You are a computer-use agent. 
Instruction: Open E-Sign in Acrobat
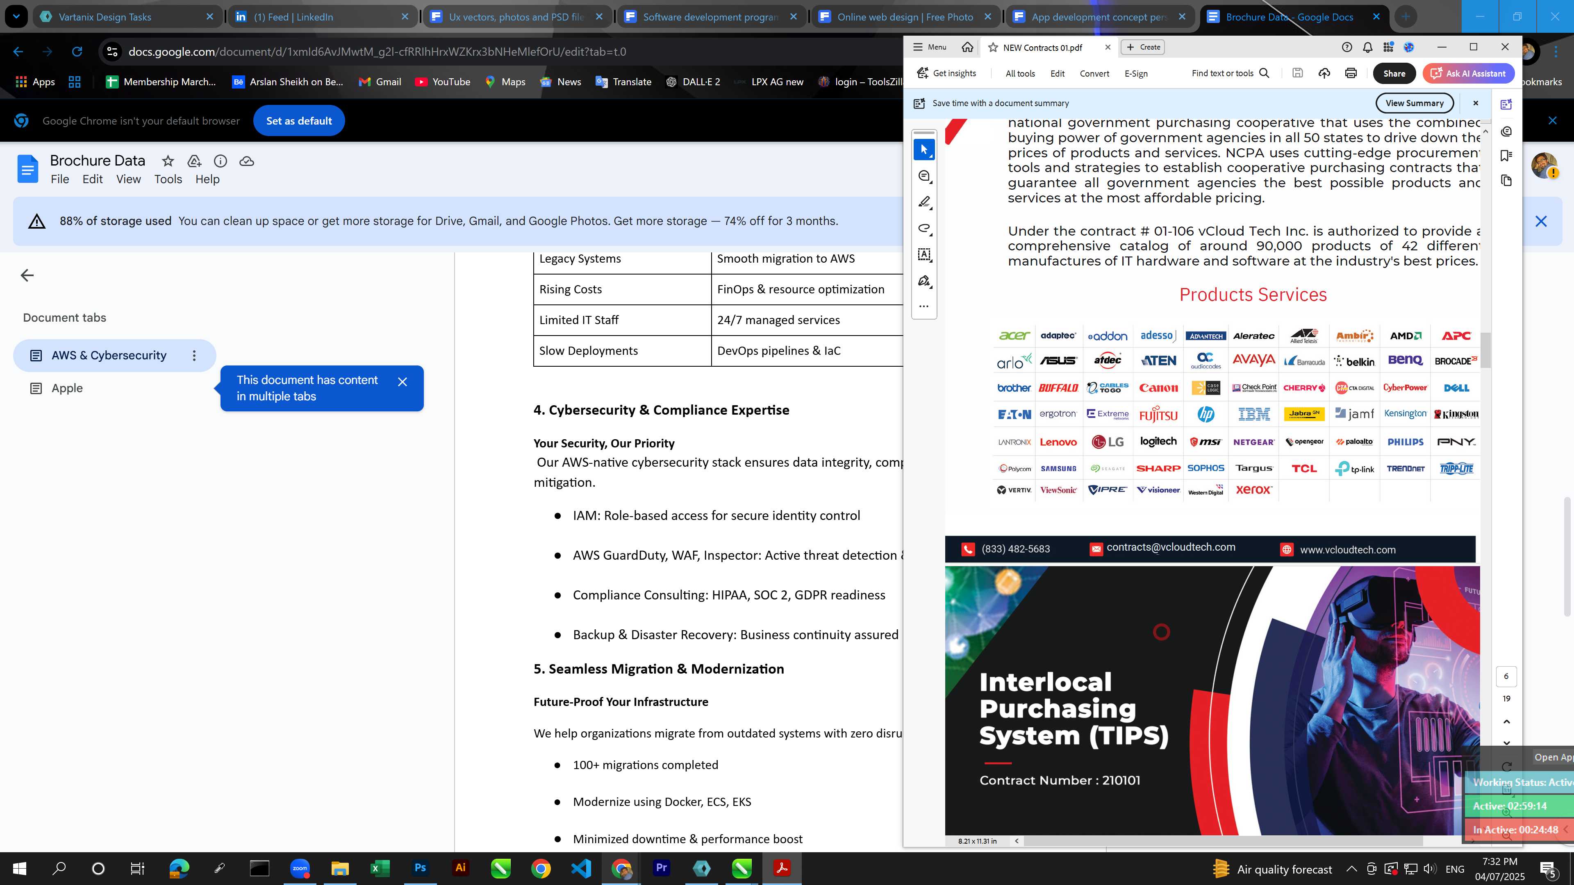pyautogui.click(x=1136, y=73)
